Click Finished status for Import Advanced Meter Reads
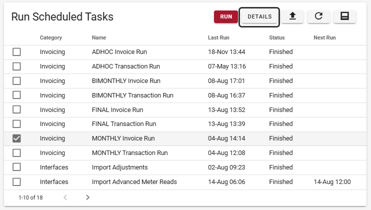 coord(281,182)
